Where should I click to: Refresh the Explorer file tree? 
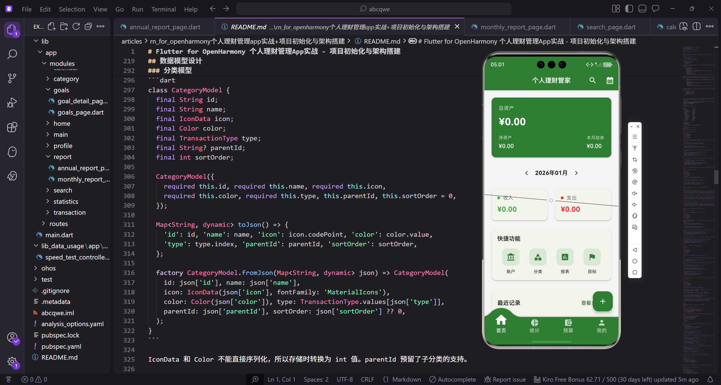(76, 26)
